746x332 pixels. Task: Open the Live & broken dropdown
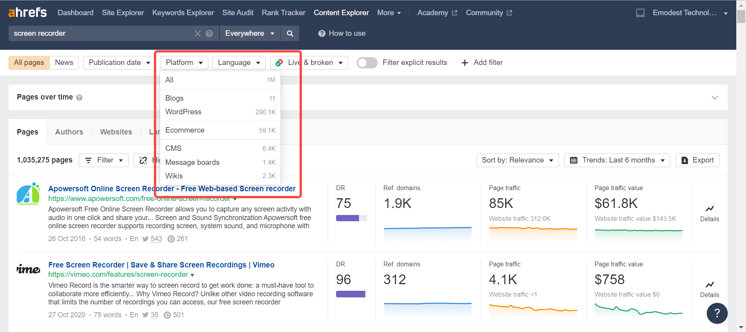pyautogui.click(x=309, y=63)
